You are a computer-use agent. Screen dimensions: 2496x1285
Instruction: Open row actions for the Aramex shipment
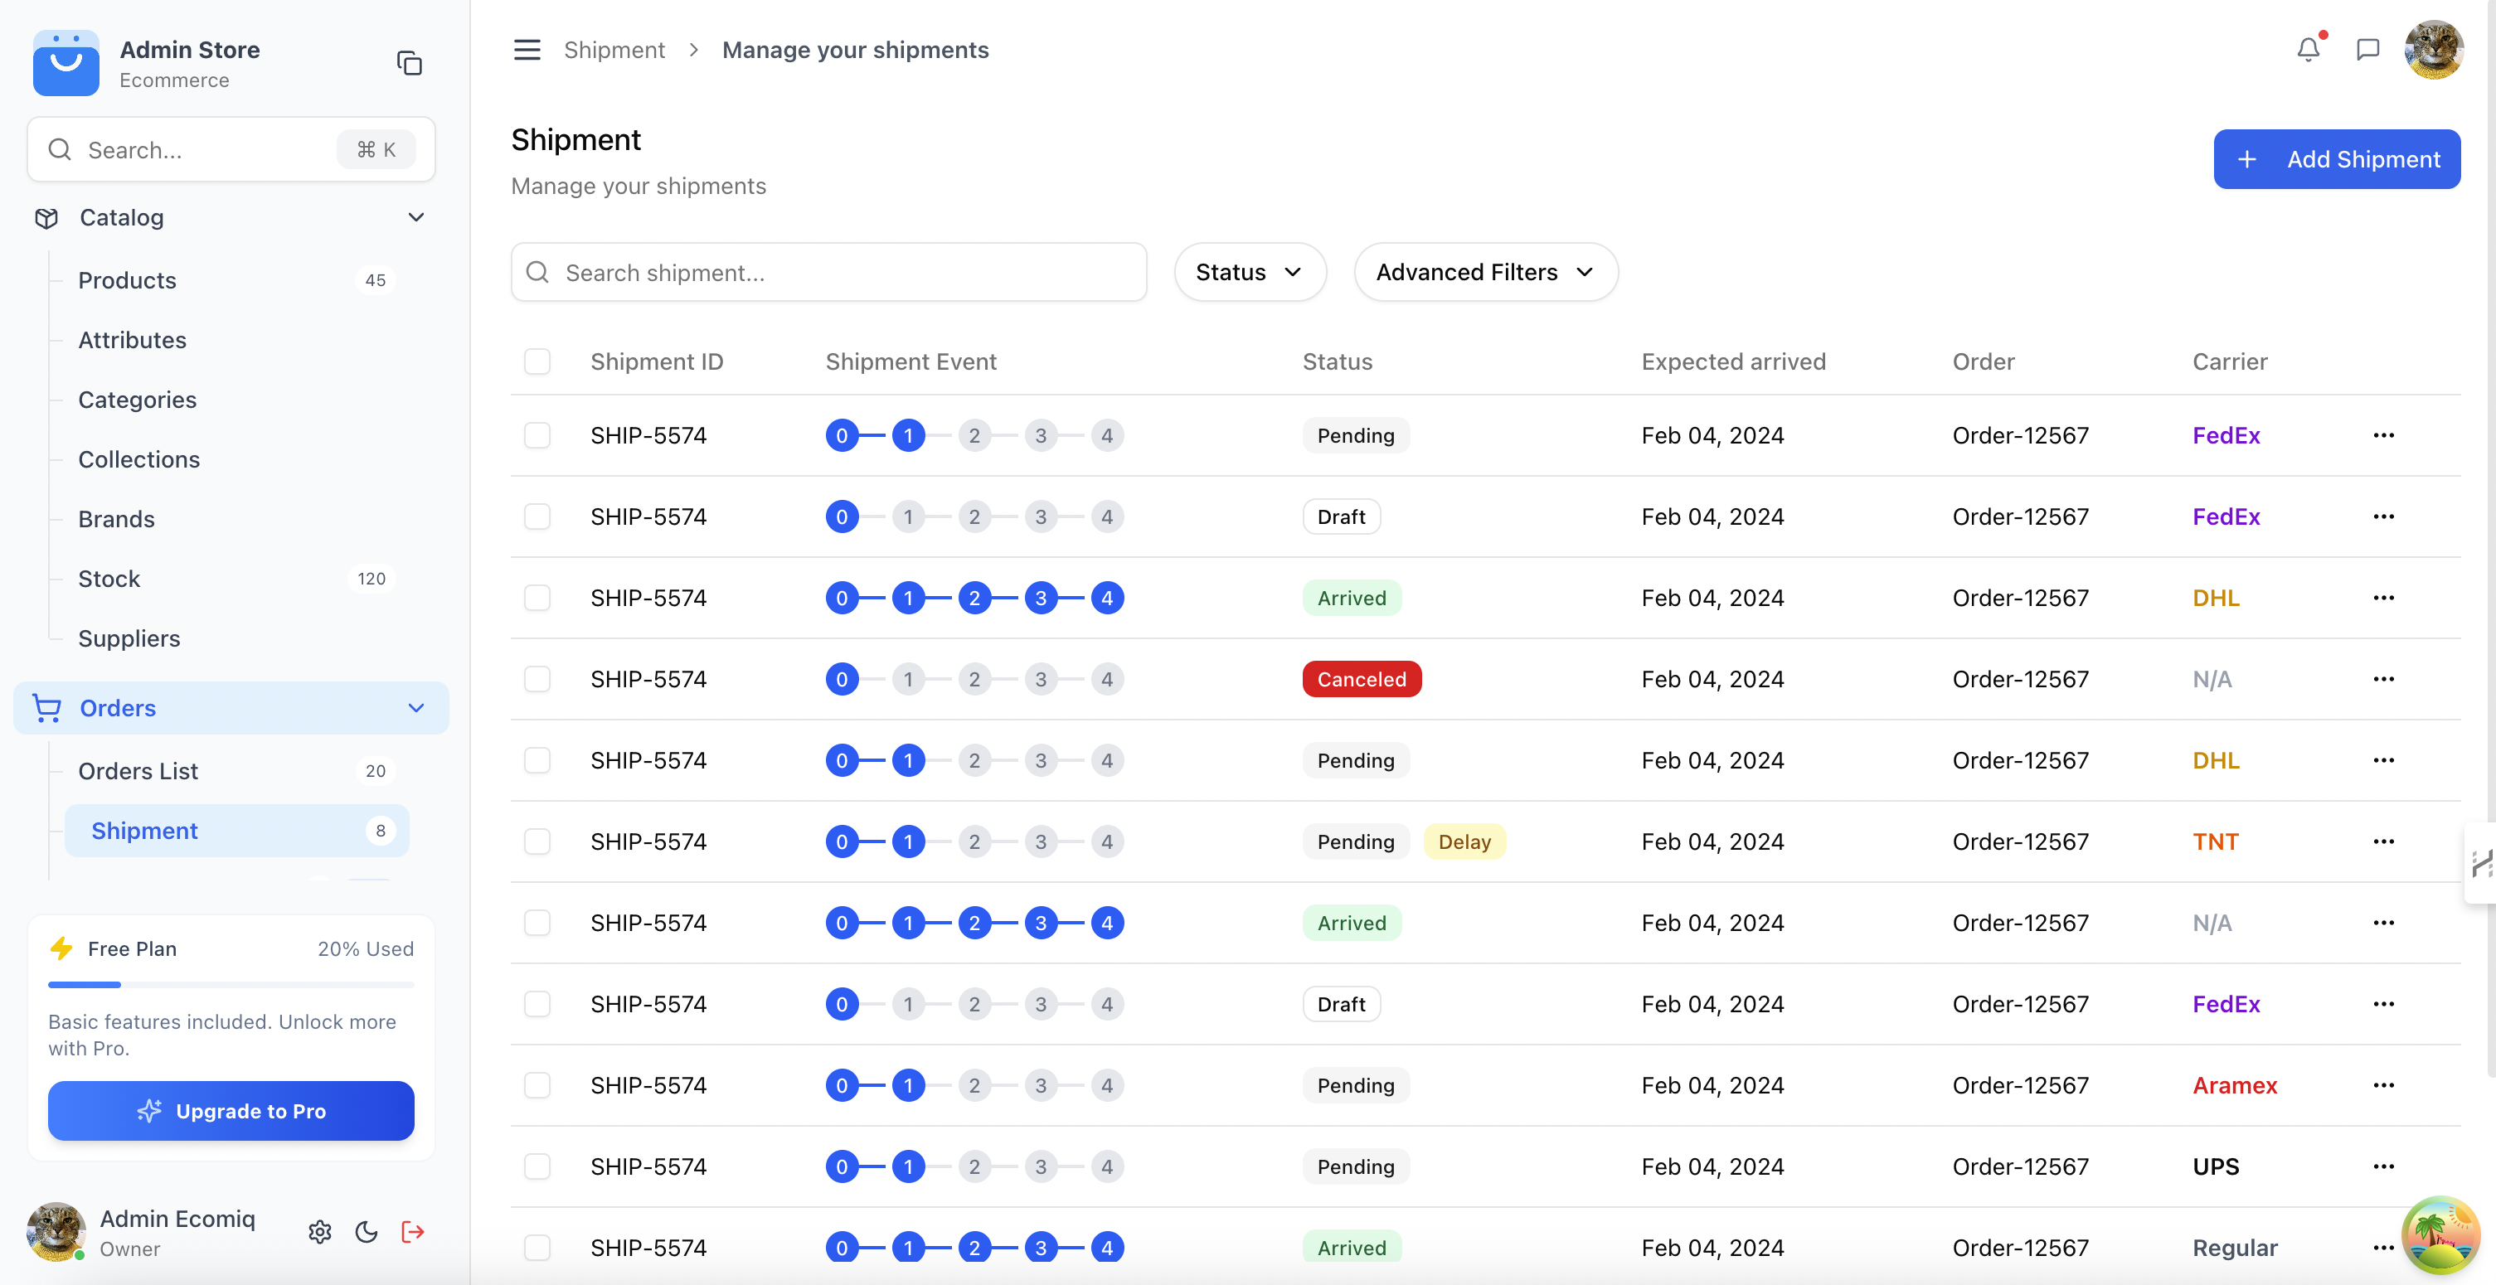[2383, 1085]
